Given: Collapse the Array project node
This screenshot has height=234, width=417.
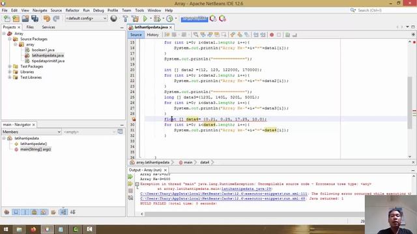Looking at the screenshot, I should pyautogui.click(x=4, y=34).
